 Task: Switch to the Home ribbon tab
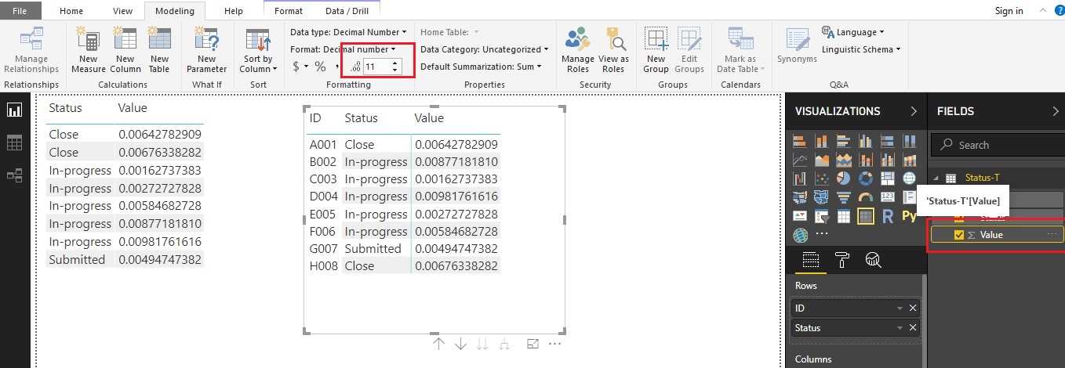(x=71, y=11)
